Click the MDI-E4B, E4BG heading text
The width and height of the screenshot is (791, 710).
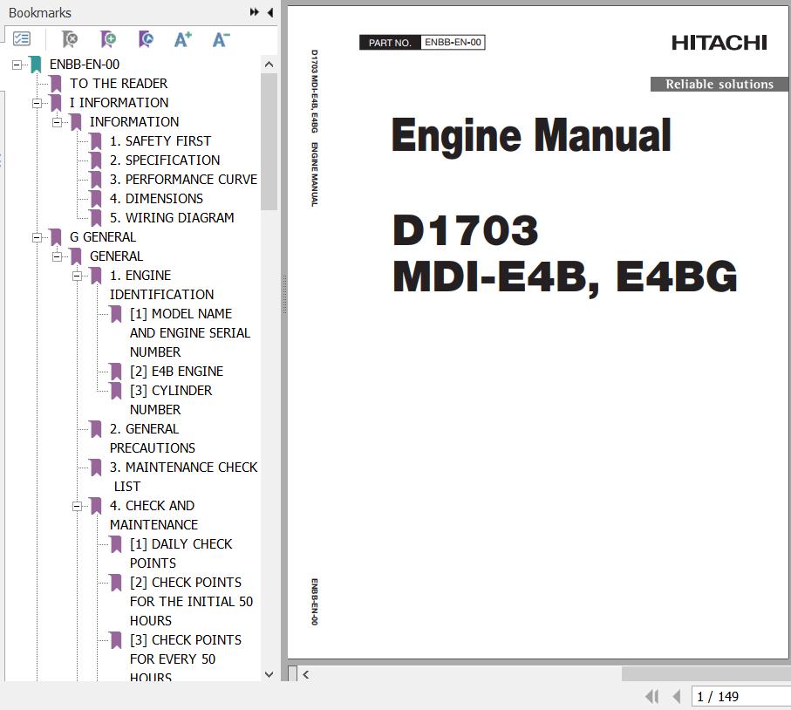[x=565, y=277]
